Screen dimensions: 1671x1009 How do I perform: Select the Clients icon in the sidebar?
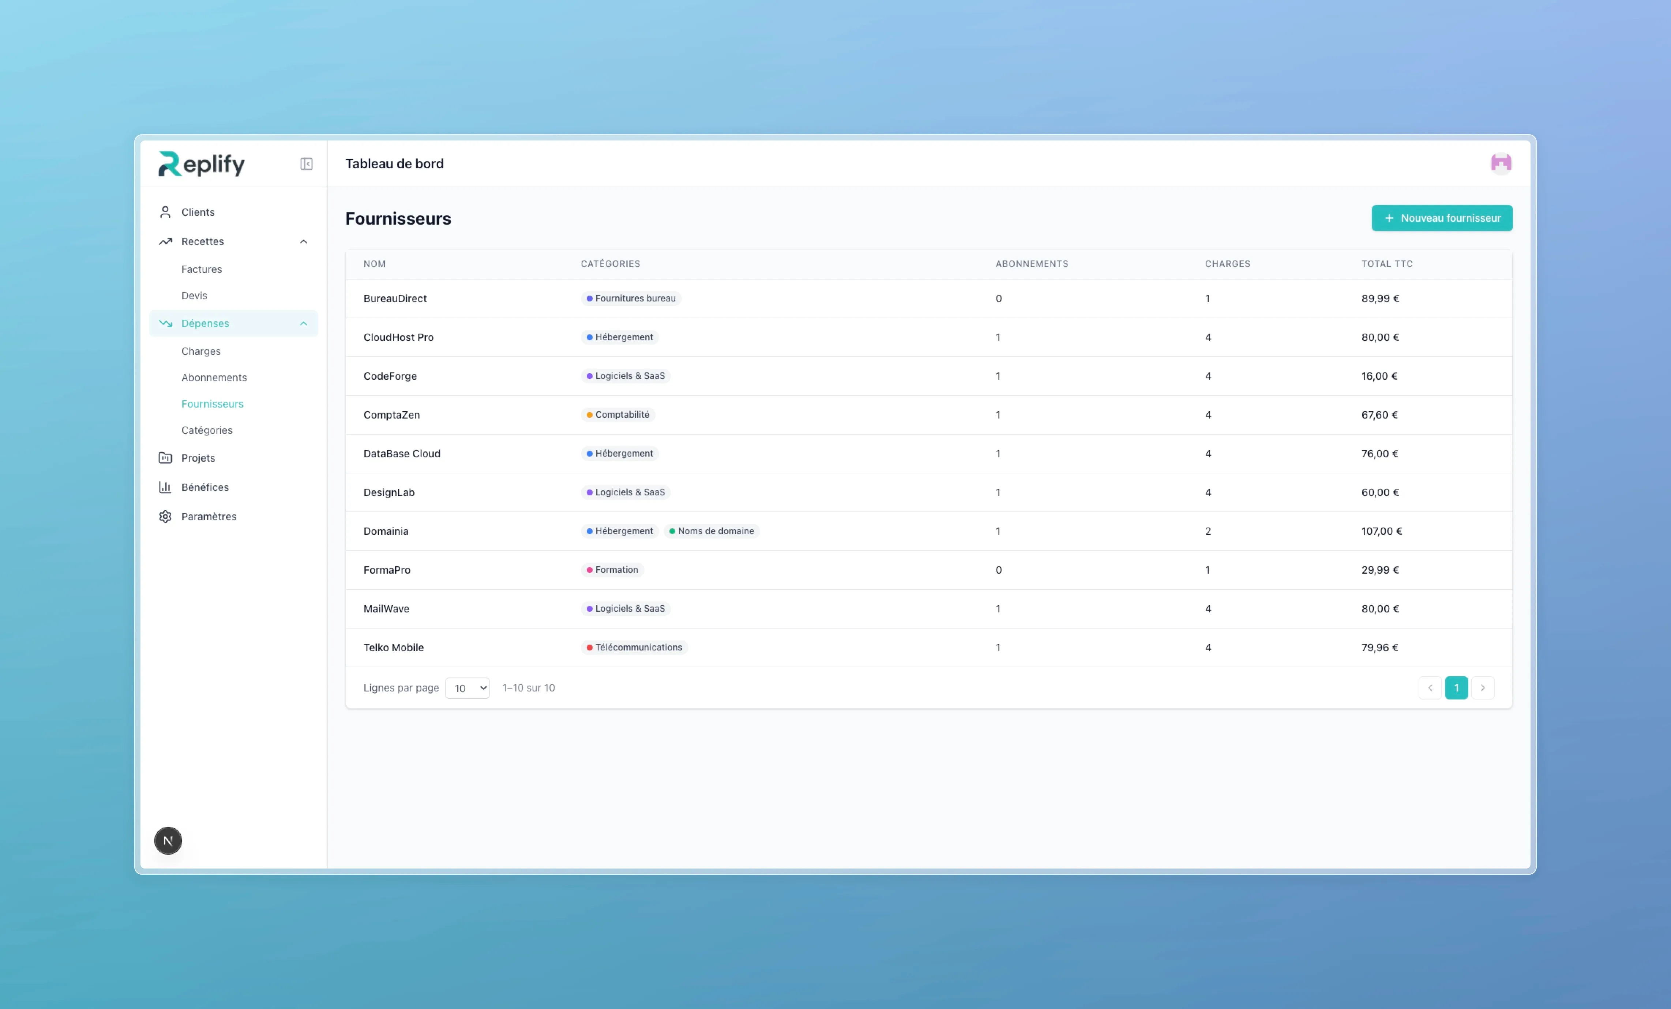[165, 211]
